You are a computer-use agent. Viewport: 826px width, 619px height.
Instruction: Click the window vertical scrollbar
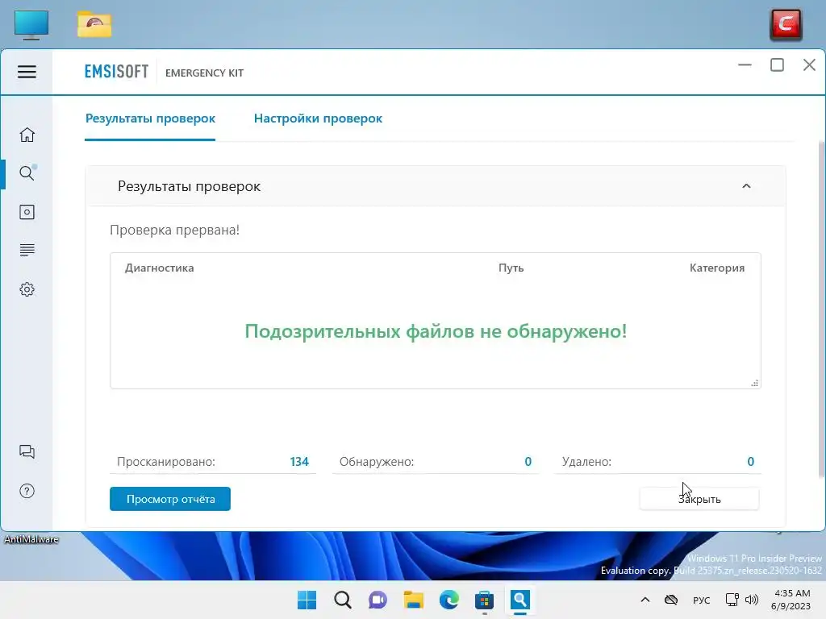pyautogui.click(x=822, y=310)
